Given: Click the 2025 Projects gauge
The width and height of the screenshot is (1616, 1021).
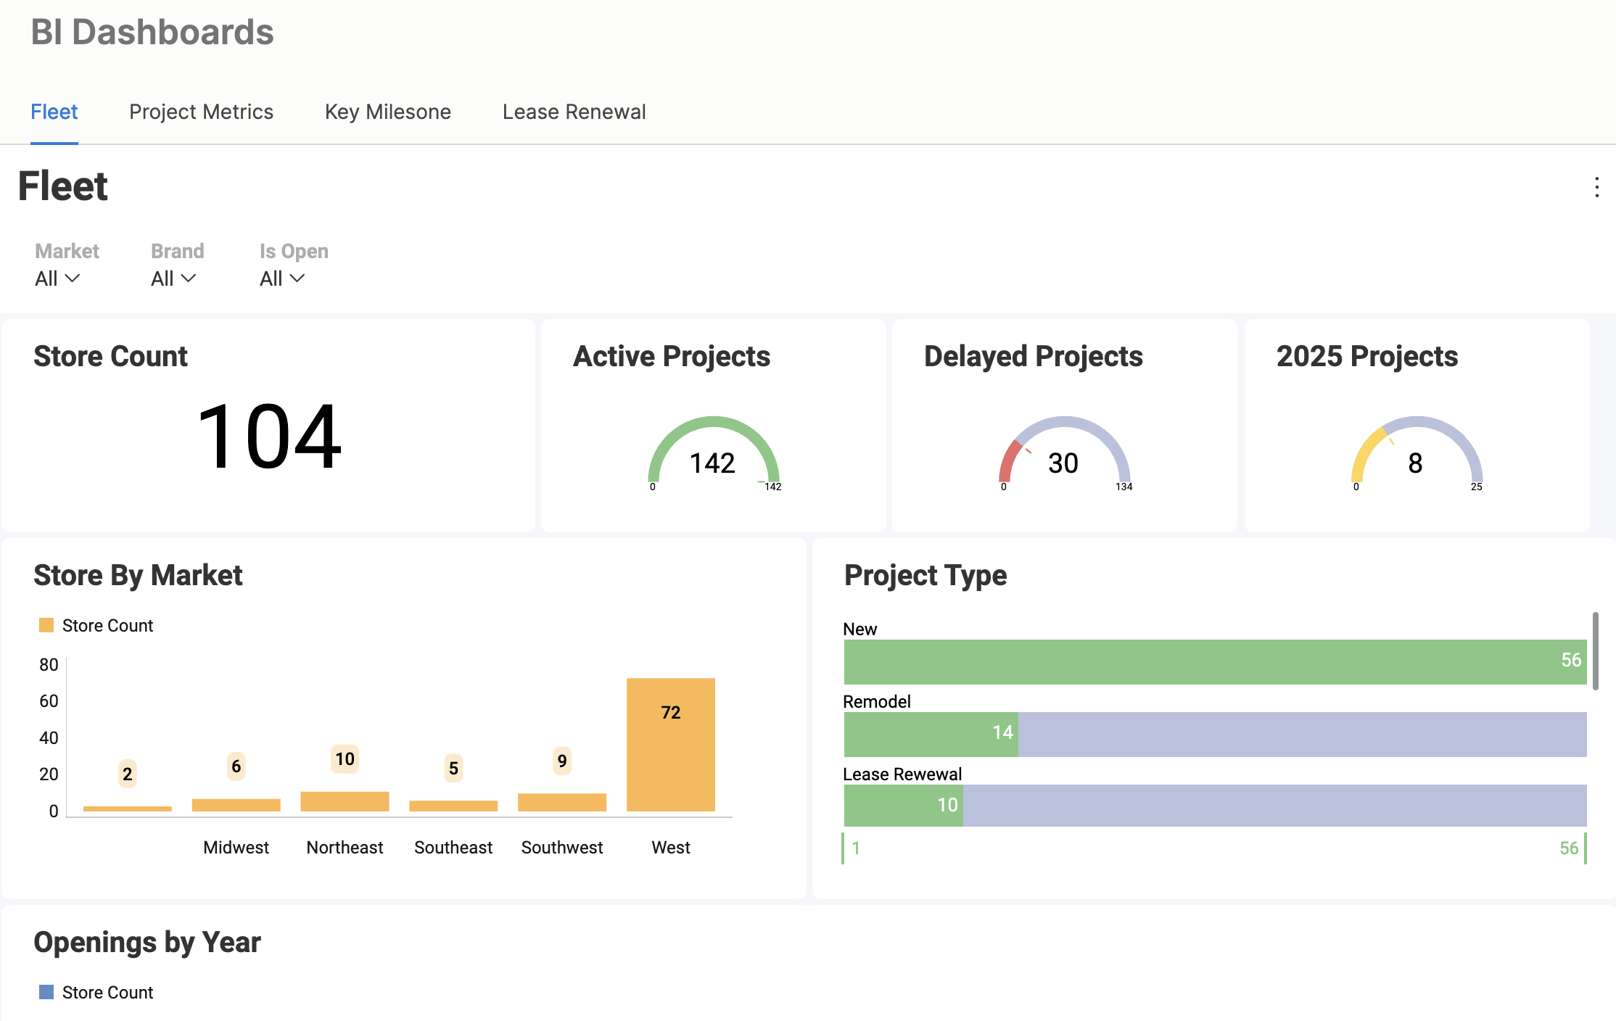Looking at the screenshot, I should pos(1416,453).
